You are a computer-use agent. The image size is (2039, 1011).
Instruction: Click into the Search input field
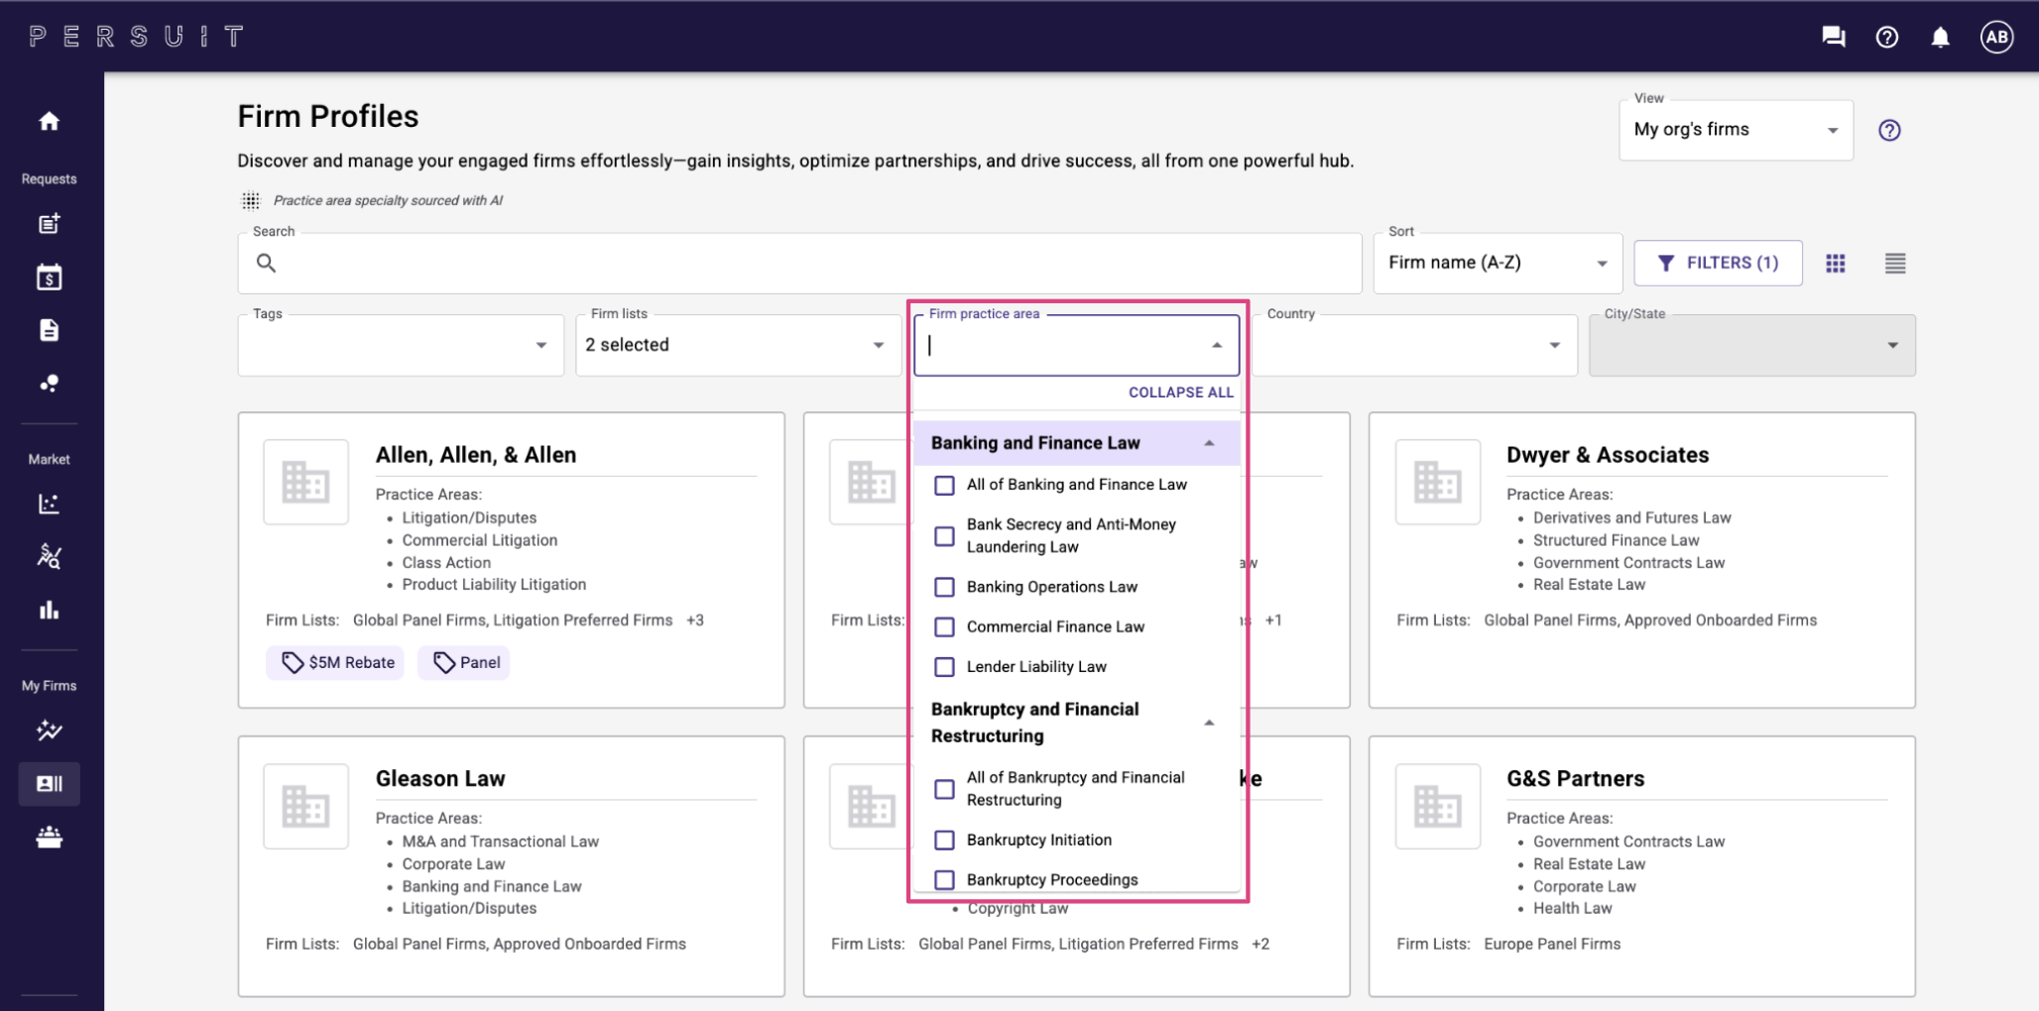coord(799,263)
